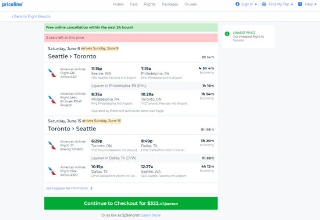
Task: Navigate to Cruises
Action: click(191, 4)
